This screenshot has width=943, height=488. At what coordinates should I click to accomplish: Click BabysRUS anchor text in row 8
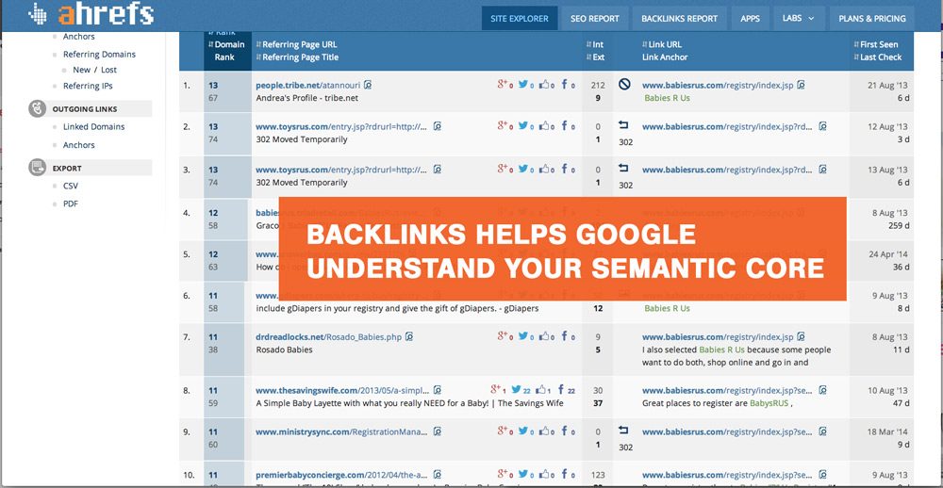click(x=769, y=404)
